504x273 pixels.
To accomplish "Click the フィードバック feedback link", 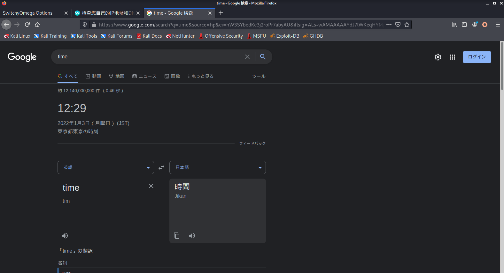I will (x=252, y=144).
